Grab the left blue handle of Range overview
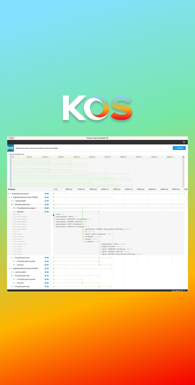This screenshot has height=385, width=195. click(11, 171)
